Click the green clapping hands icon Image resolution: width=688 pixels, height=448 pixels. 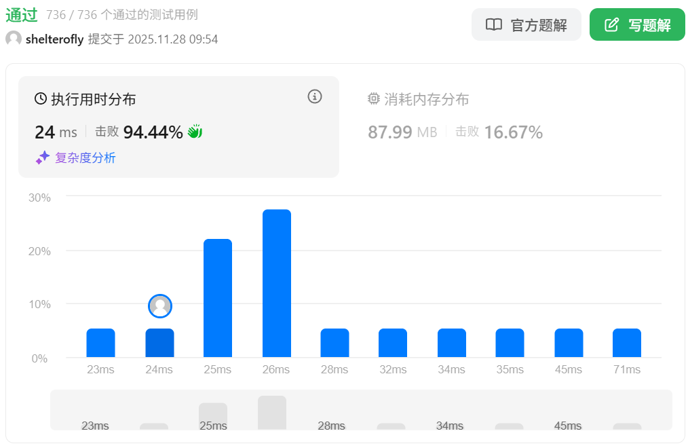[x=195, y=132]
